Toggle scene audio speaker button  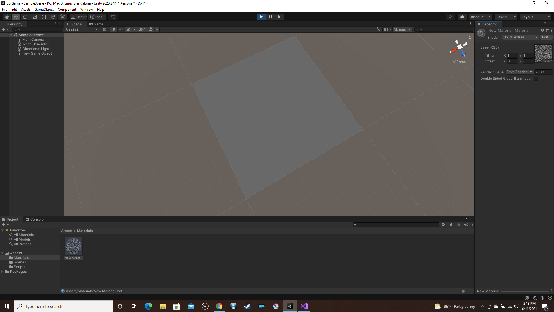coord(121,29)
